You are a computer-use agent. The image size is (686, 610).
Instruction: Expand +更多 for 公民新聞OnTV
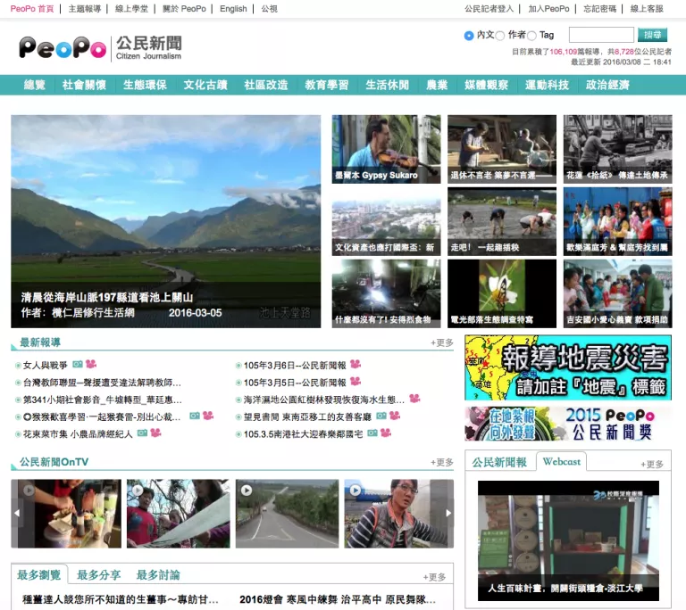pos(442,462)
